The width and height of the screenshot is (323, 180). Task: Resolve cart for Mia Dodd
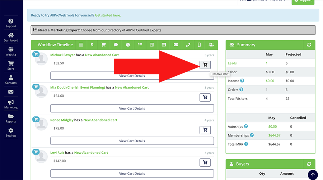[205, 97]
